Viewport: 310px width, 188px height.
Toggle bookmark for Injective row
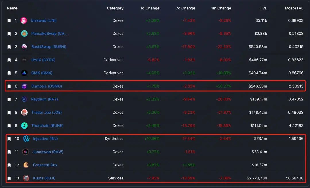[x=9, y=139]
